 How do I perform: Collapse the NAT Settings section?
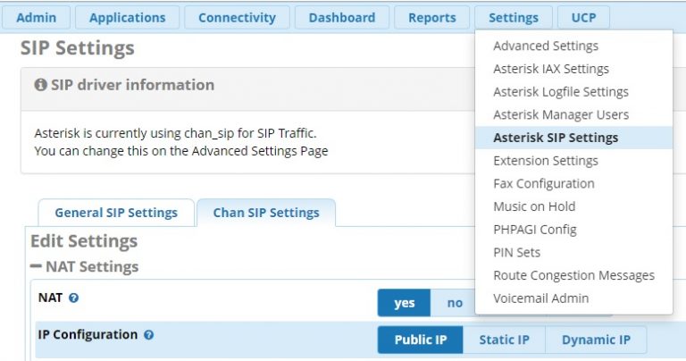(37, 266)
